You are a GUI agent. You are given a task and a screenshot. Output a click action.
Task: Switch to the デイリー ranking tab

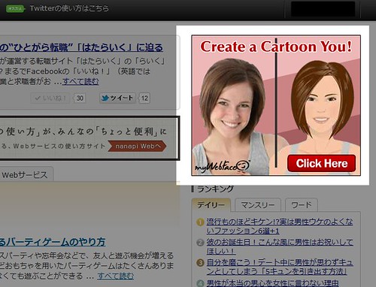211,205
